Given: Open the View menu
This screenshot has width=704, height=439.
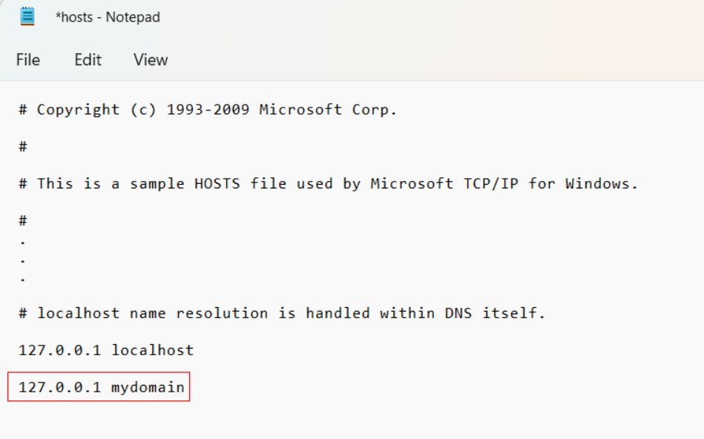Looking at the screenshot, I should click(x=151, y=60).
